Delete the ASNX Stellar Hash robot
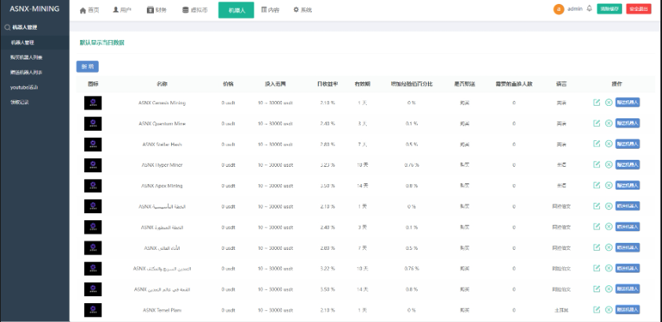Screen dimensions: 662x322 [609, 143]
